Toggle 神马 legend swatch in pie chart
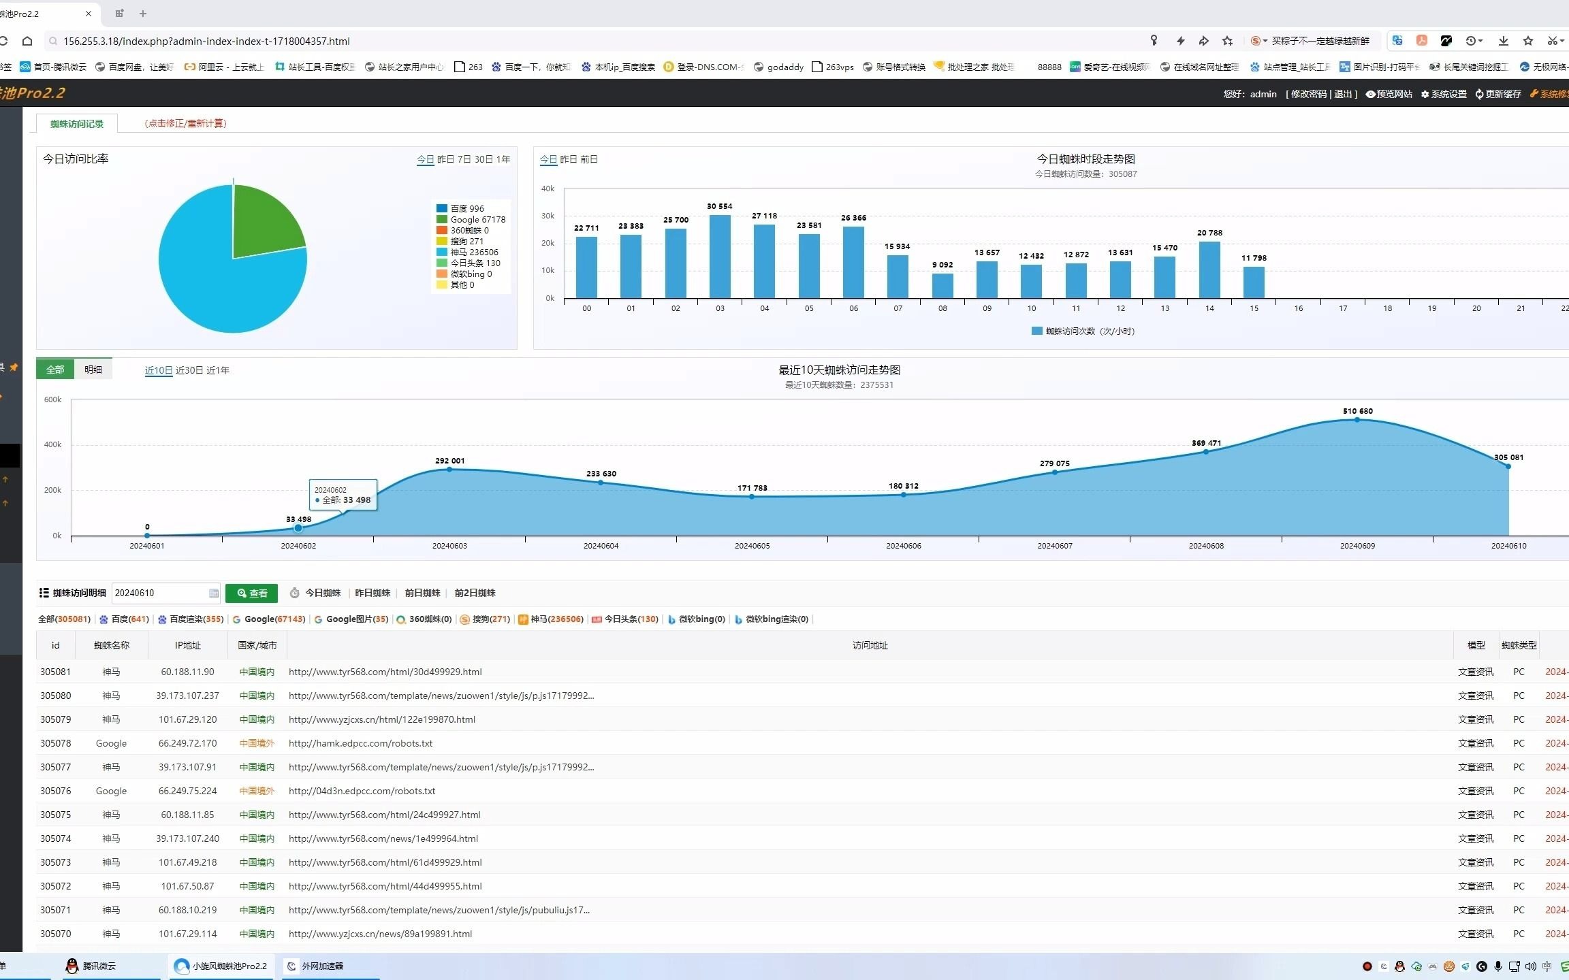This screenshot has height=980, width=1569. click(x=442, y=252)
